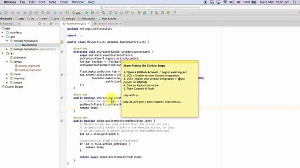
Task: Open activity_main.xml in project tree
Action: [29, 66]
